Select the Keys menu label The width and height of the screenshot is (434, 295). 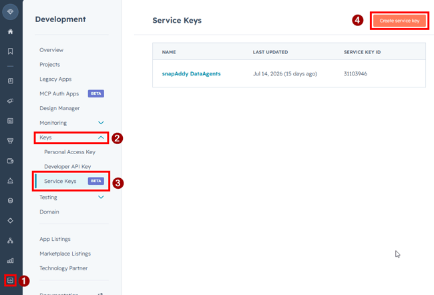point(45,137)
